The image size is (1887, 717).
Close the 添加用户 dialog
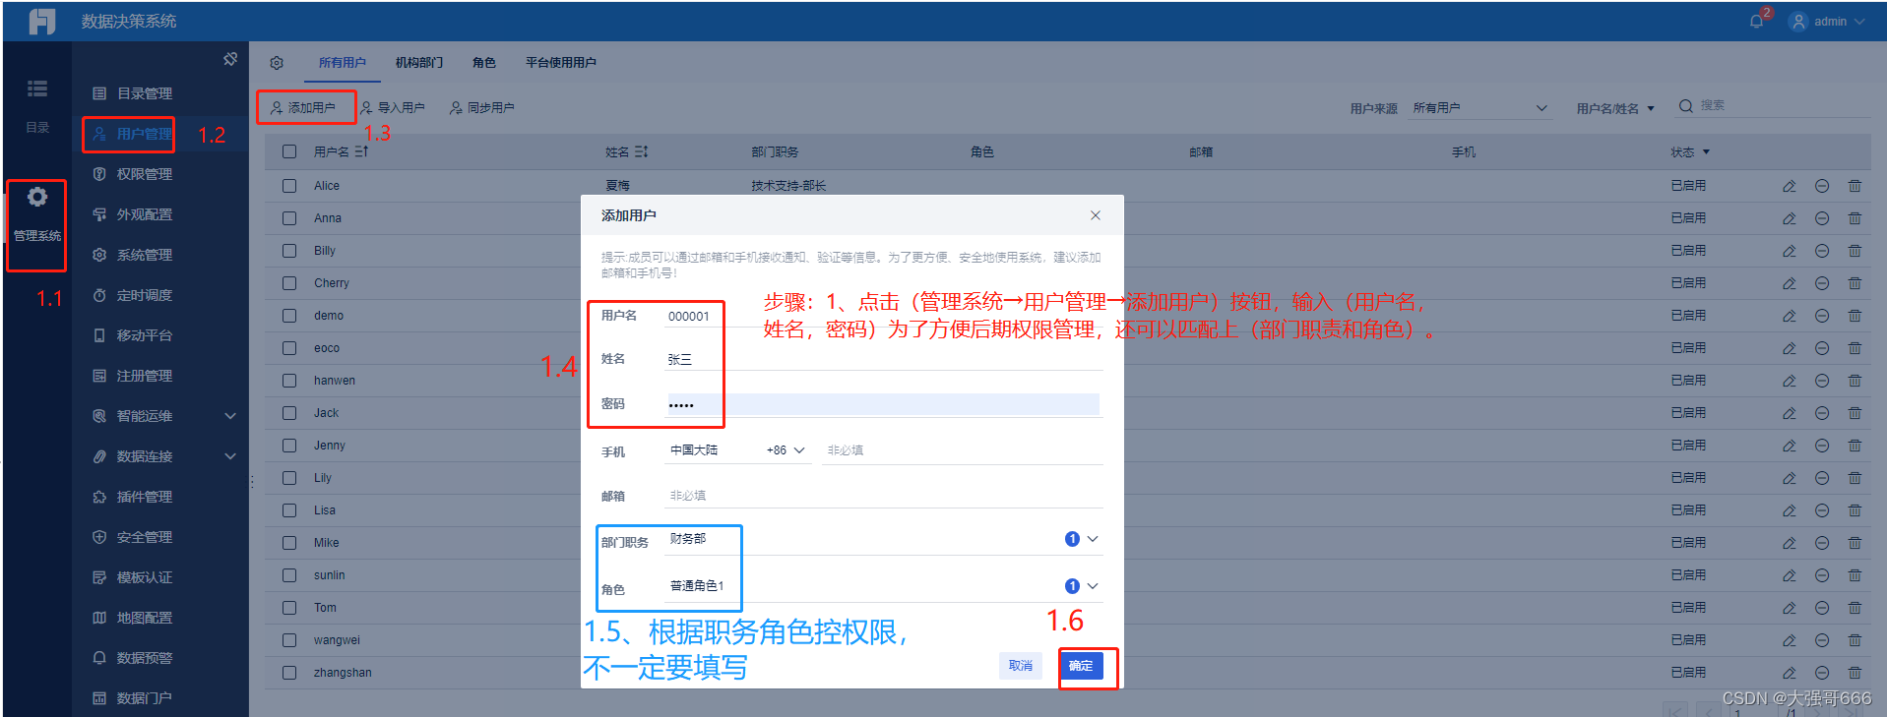click(1096, 215)
